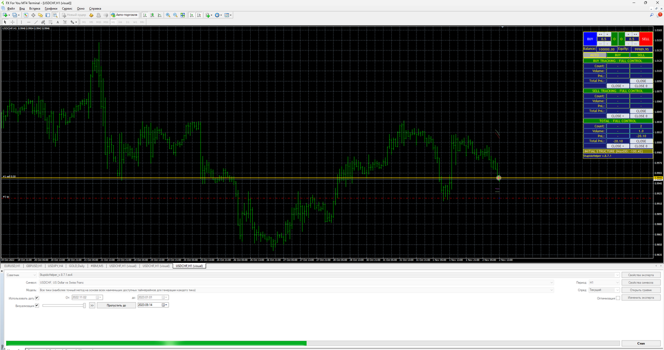Screen dimensions: 664x350
Task: Click the Свойства эксперта button
Action: (x=641, y=275)
